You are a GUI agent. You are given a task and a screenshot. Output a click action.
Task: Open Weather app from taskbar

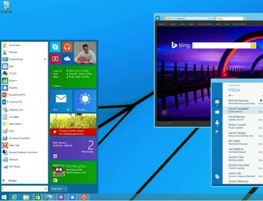point(72,197)
